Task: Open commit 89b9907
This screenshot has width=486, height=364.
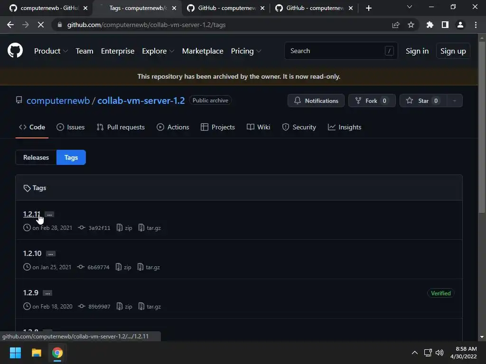Action: [99, 307]
